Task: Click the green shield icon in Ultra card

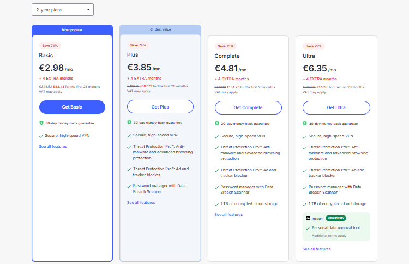Action: (305, 123)
